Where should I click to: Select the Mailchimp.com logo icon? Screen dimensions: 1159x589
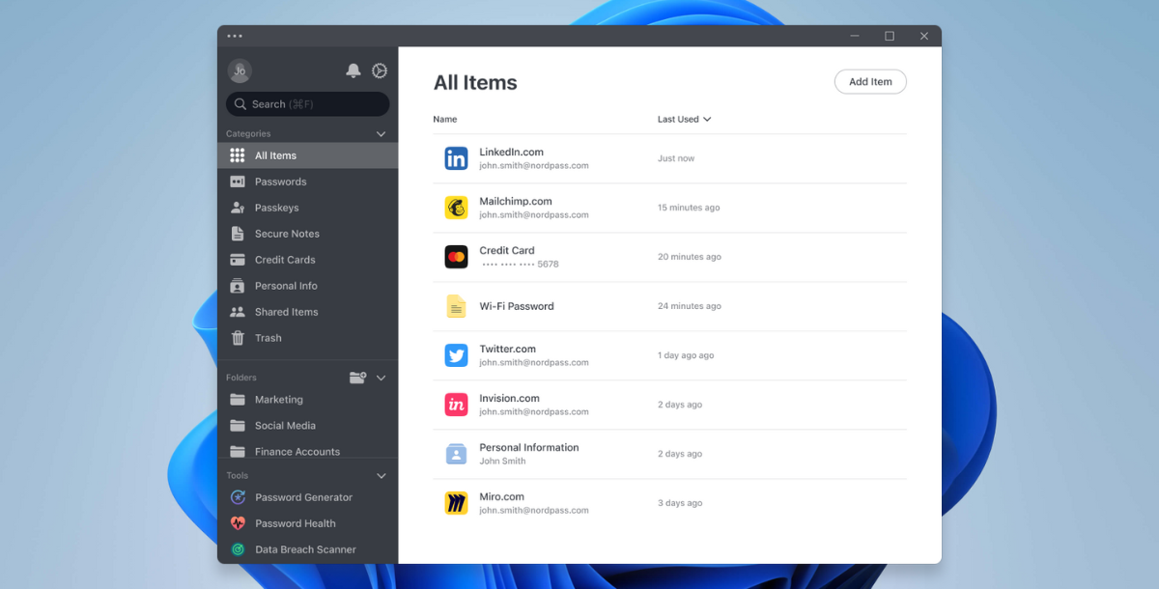(456, 208)
